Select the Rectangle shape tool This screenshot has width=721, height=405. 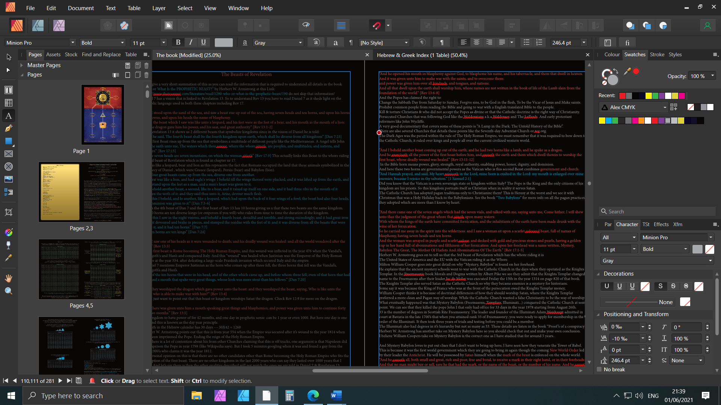click(9, 141)
